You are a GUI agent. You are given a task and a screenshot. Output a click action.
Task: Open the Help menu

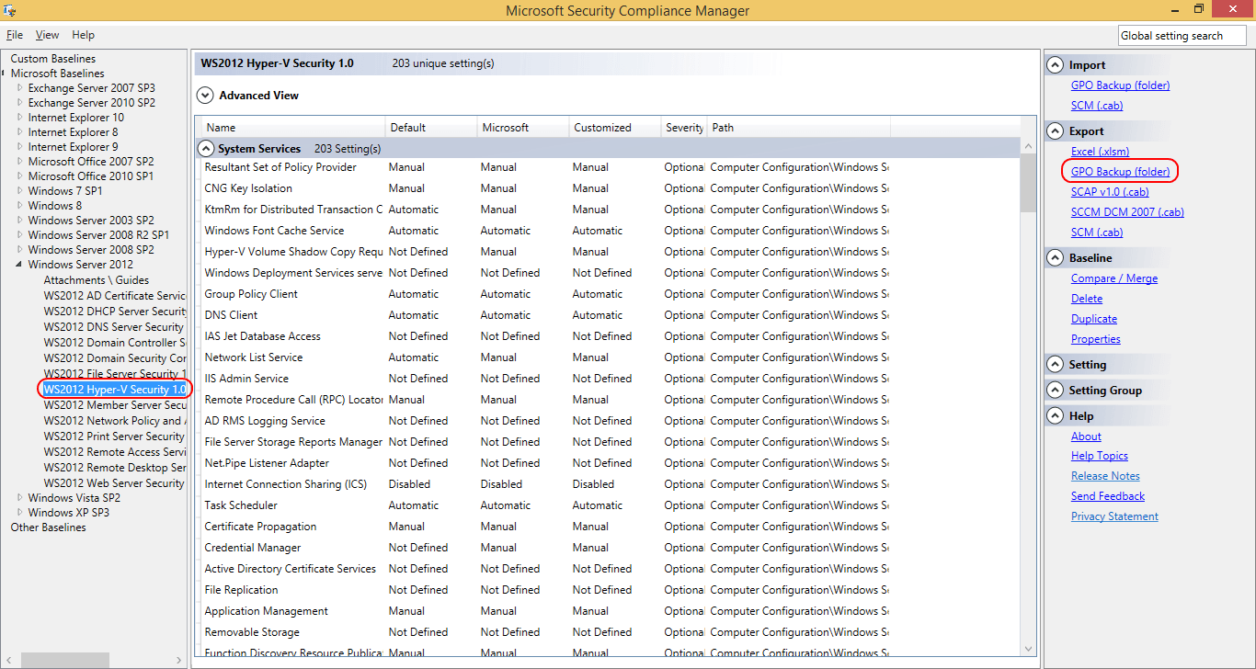click(83, 35)
